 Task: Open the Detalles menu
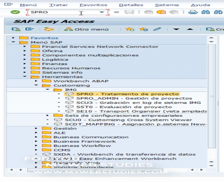tap(131, 5)
